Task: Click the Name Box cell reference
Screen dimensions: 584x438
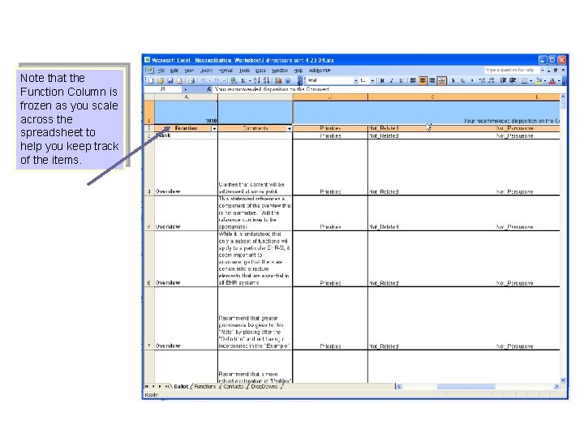Action: pos(163,89)
